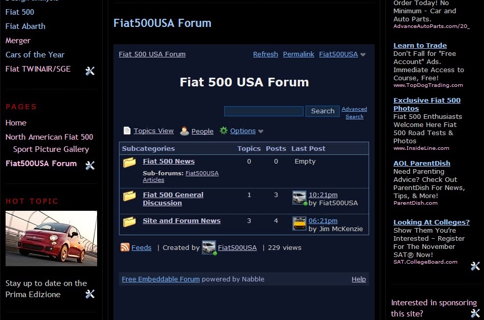Image resolution: width=484 pixels, height=320 pixels.
Task: Open the Learn to Trade ad
Action: [x=420, y=45]
